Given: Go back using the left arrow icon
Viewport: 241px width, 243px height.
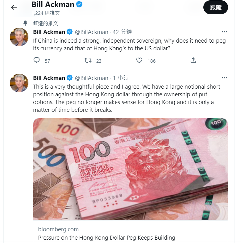Looking at the screenshot, I should click(14, 7).
